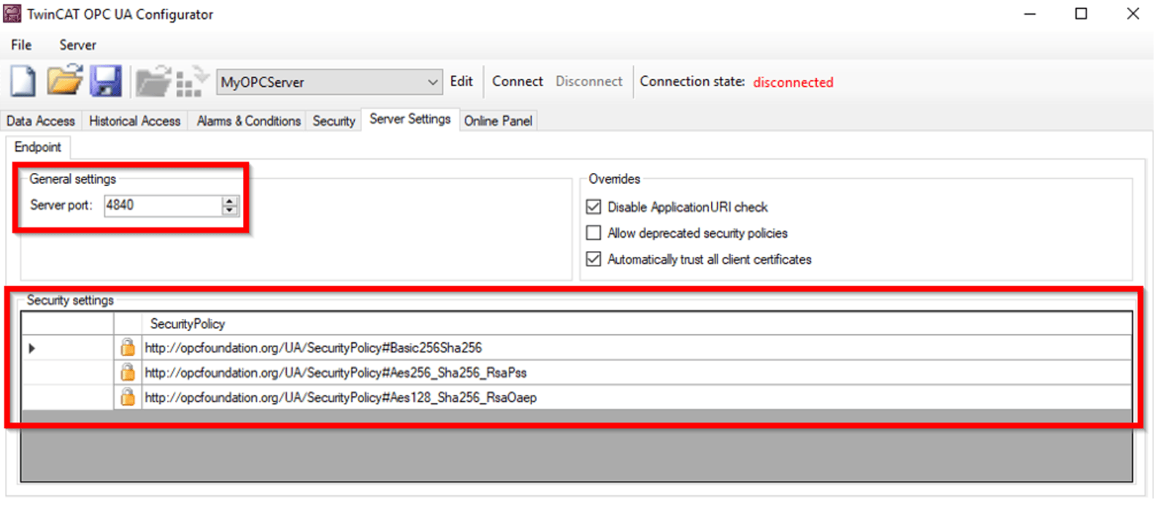Click lock icon of Aes128_Sha256_RsaOaep policy row
1168x510 pixels.
tap(128, 397)
